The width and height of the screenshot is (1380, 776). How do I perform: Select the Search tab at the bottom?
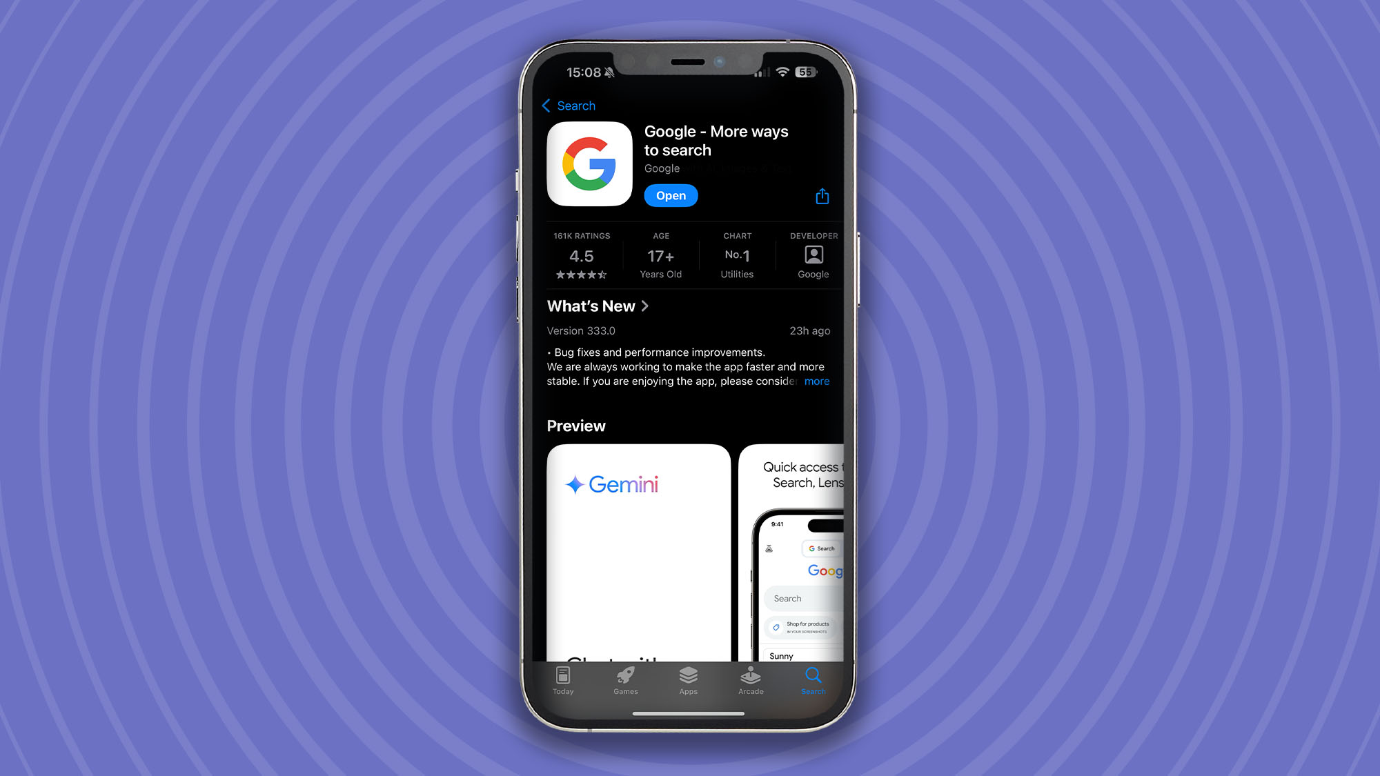pyautogui.click(x=812, y=679)
